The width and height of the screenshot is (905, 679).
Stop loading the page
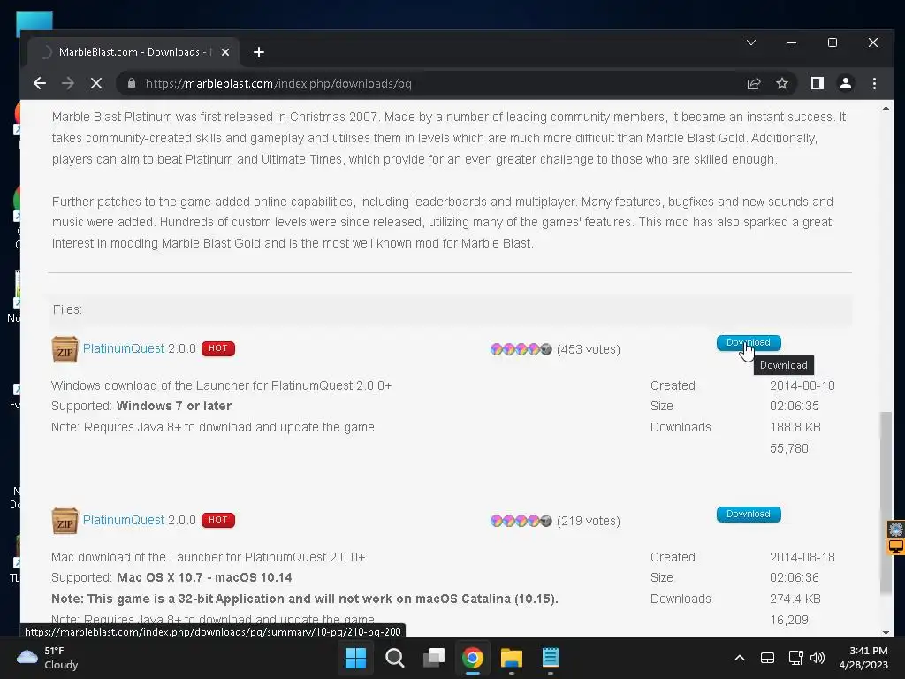pyautogui.click(x=95, y=83)
